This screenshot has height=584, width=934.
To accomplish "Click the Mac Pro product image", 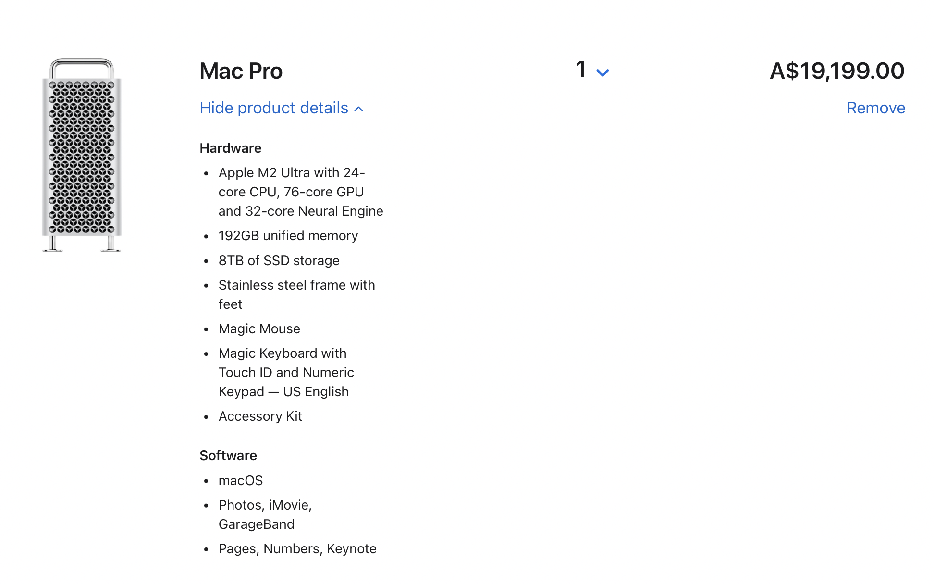I will point(82,155).
